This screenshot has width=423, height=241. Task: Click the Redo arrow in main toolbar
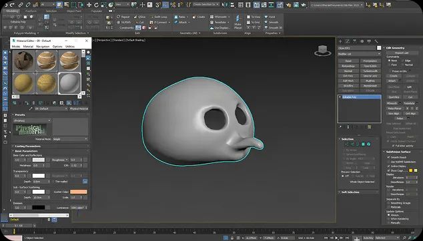pyautogui.click(x=12, y=5)
